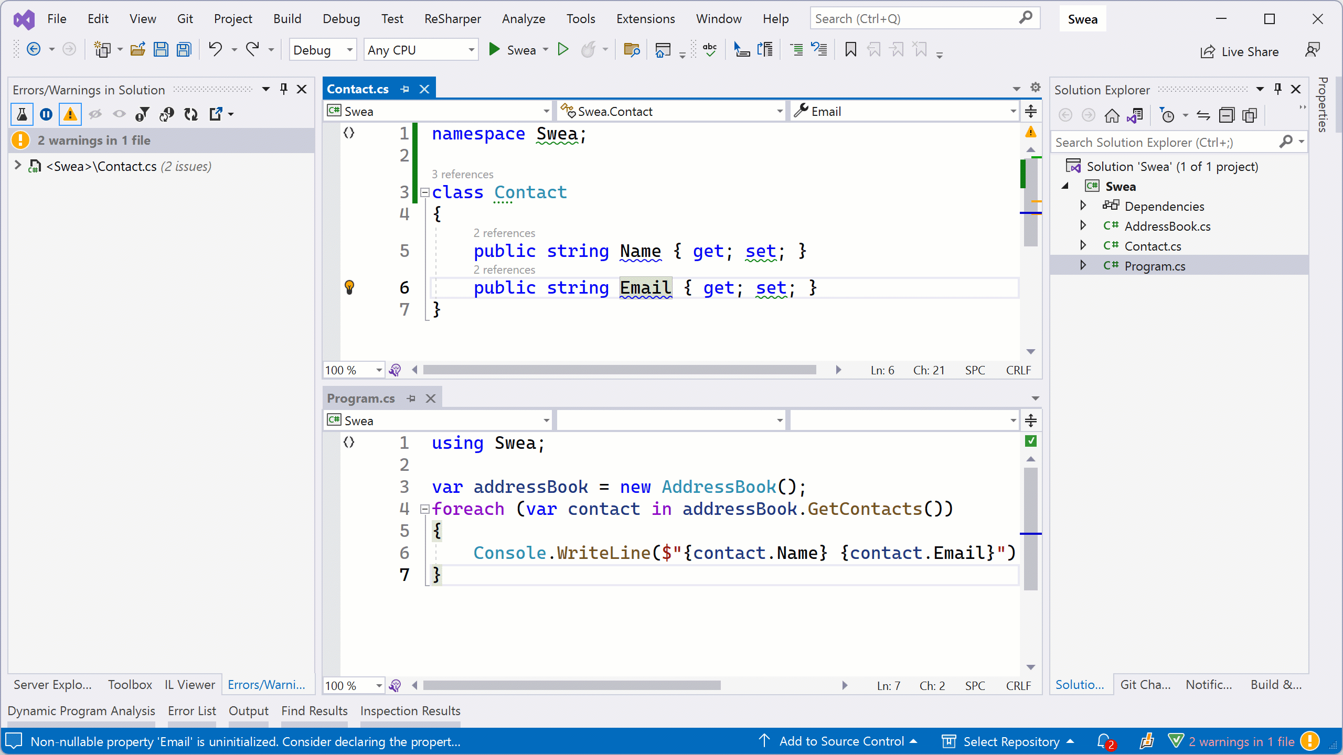The image size is (1343, 755).
Task: Pause analysis in Errors/Warnings panel
Action: coord(46,114)
